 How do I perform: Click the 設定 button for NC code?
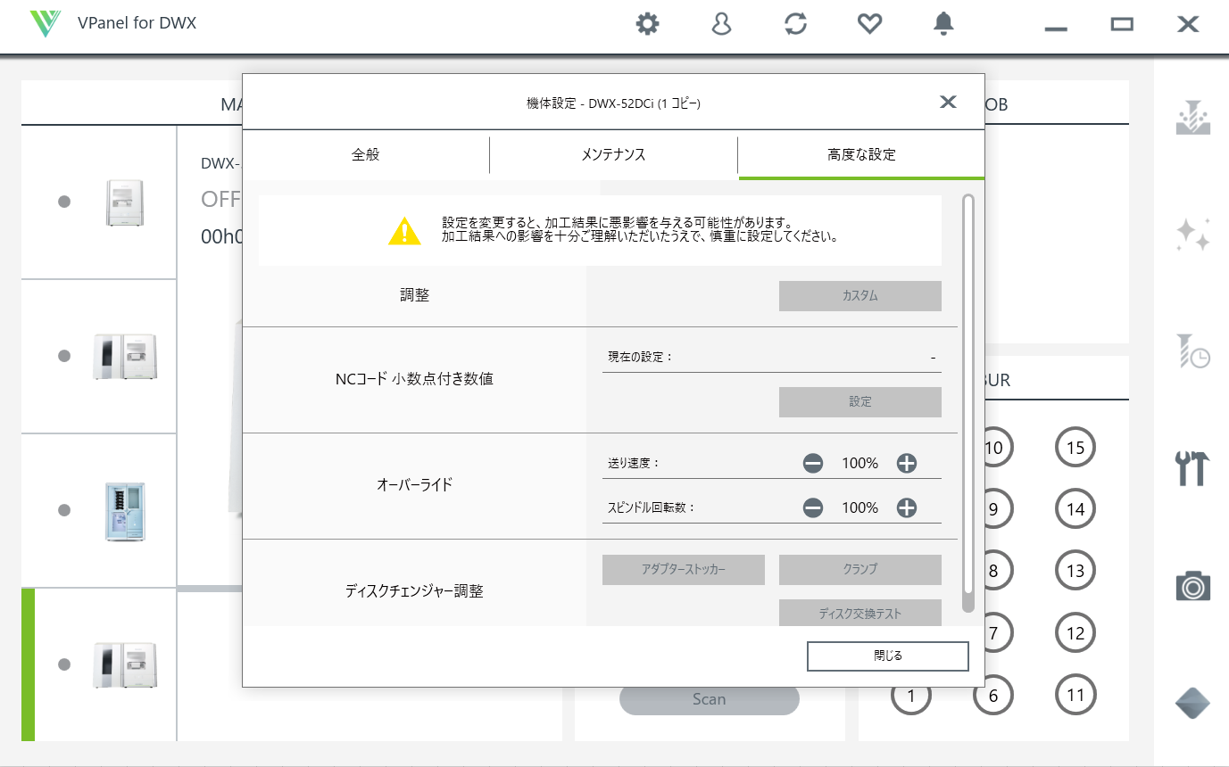click(x=859, y=402)
